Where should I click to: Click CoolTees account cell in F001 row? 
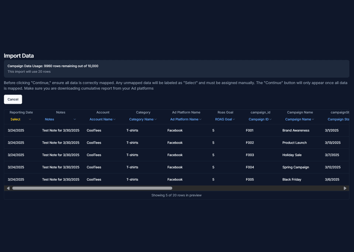(x=94, y=130)
